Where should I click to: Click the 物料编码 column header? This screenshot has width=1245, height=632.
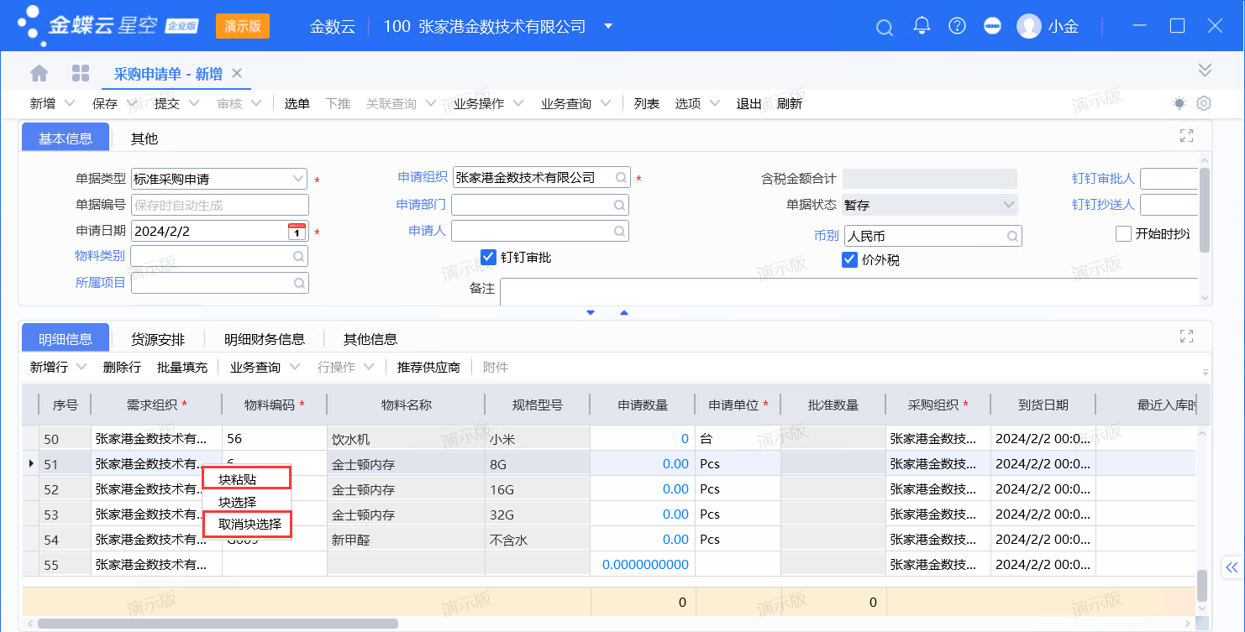274,405
